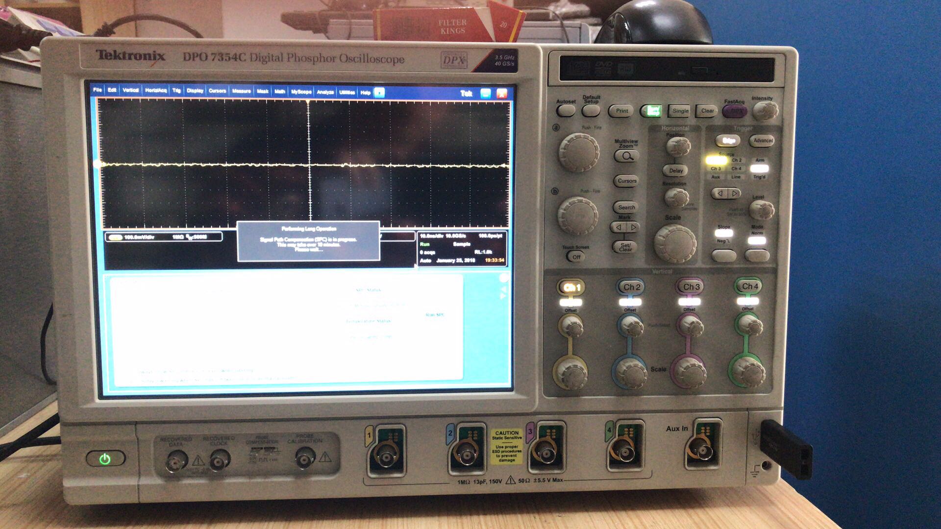The image size is (941, 529).
Task: Toggle the Ch 1 vertical channel button
Action: pos(571,288)
